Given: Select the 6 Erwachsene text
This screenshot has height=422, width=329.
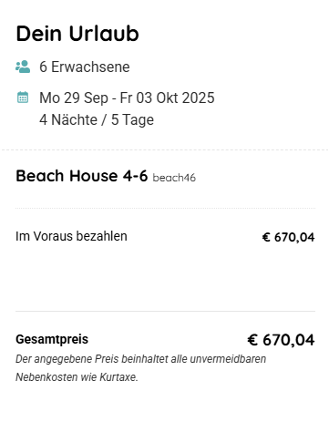Looking at the screenshot, I should coord(85,67).
